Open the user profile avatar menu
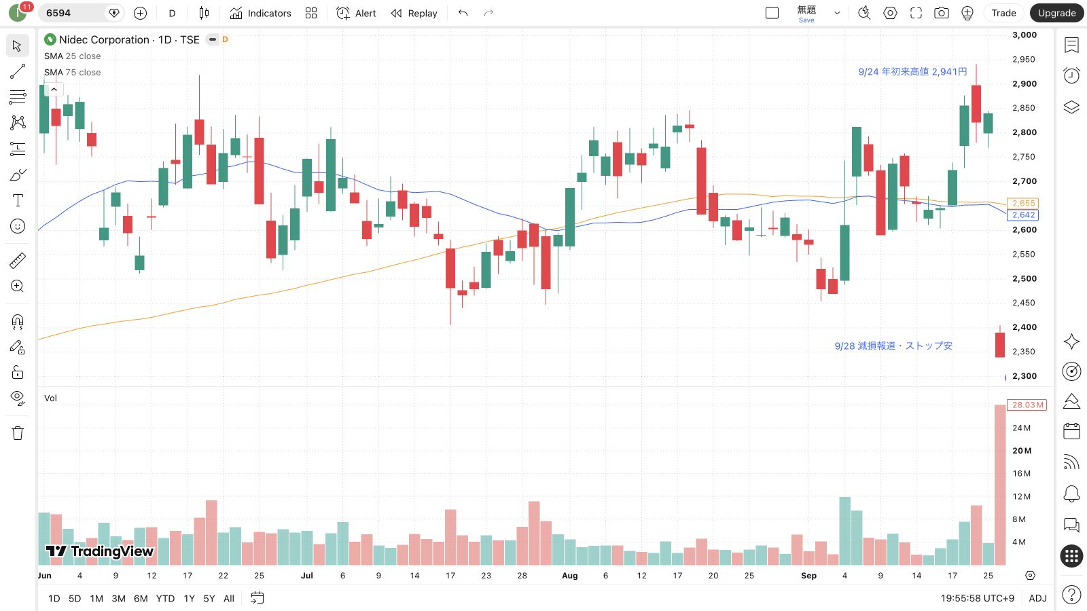This screenshot has height=611, width=1087. [18, 13]
